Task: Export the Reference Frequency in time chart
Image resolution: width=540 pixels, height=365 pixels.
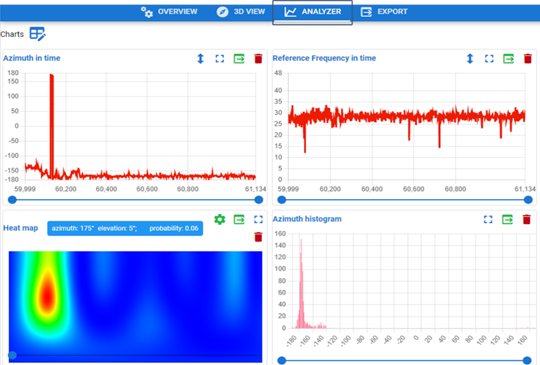Action: [508, 59]
